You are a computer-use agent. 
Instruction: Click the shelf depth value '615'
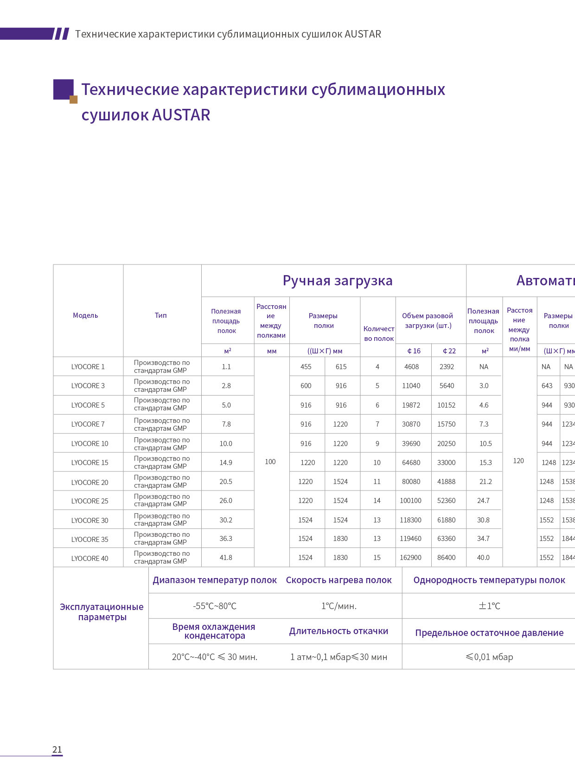[341, 367]
